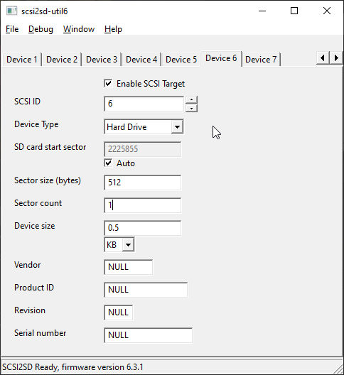Click the Serial number input field
The image size is (344, 375).
click(148, 335)
